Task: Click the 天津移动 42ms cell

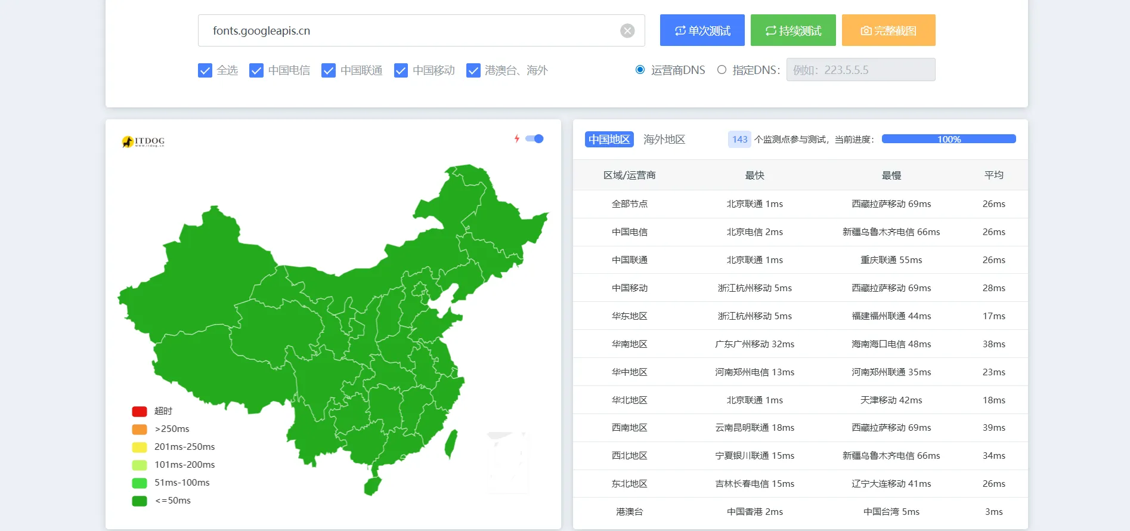Action: point(891,400)
